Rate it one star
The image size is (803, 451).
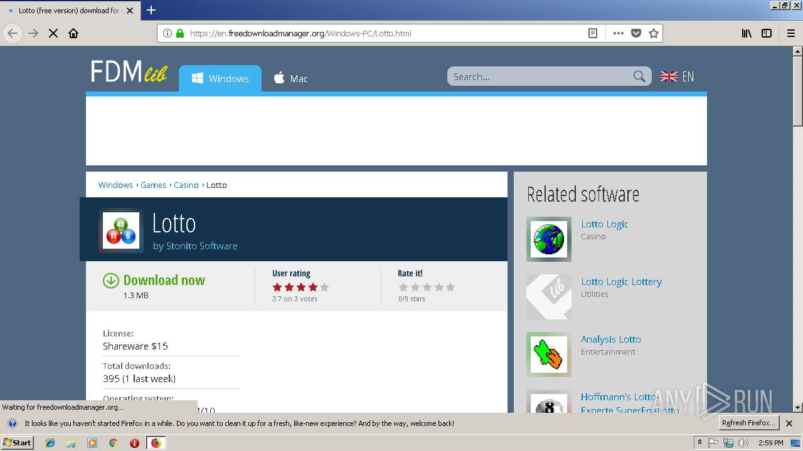[x=403, y=287]
